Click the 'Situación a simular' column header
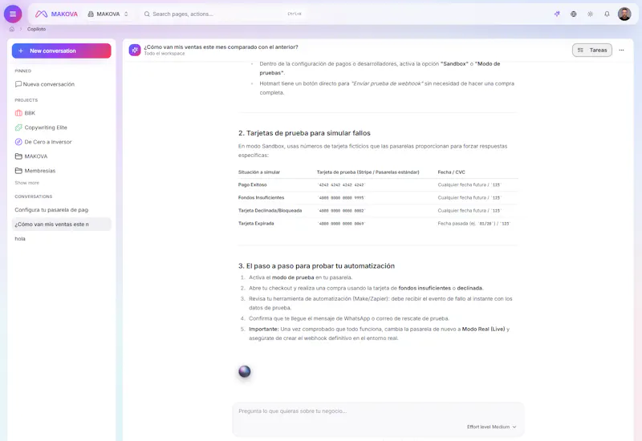Screen dimensions: 642x441 (258, 172)
